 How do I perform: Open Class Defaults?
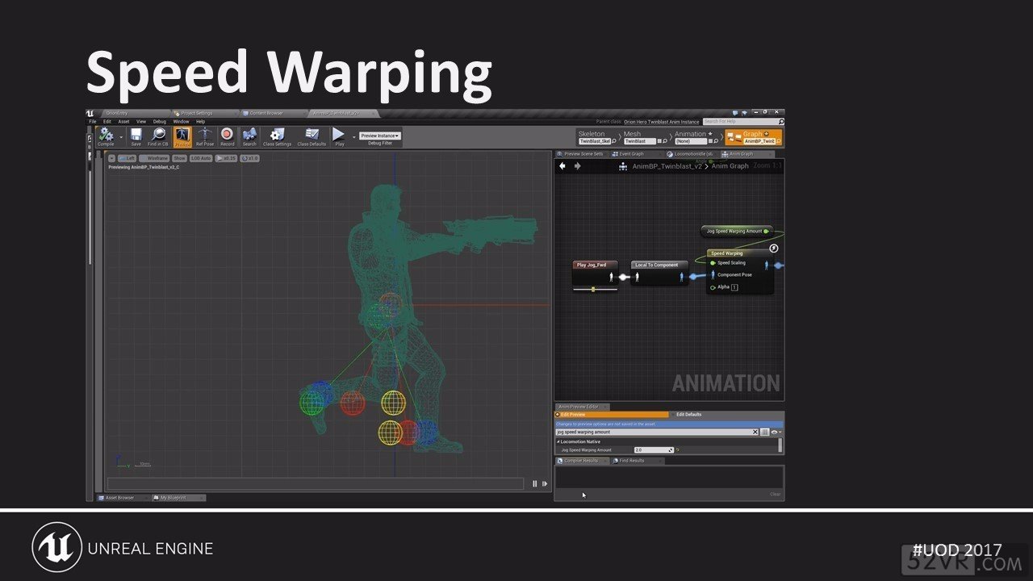[312, 136]
